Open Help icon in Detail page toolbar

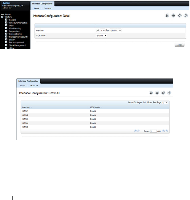186,15
